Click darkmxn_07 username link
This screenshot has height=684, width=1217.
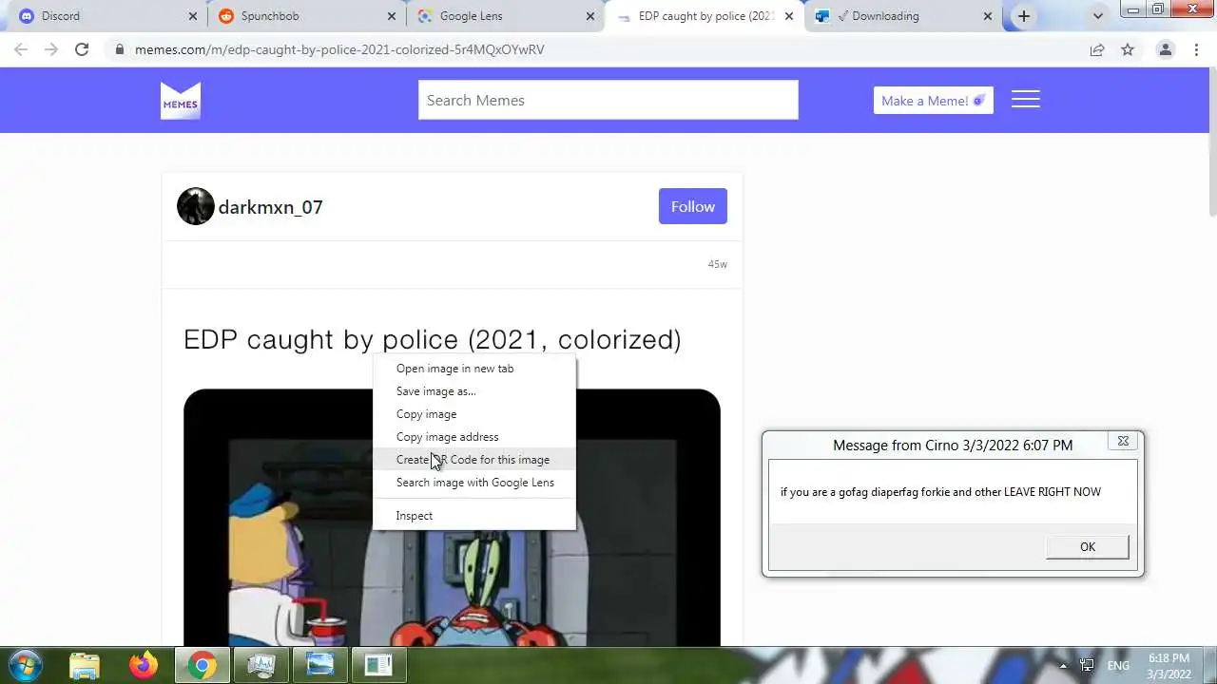271,207
